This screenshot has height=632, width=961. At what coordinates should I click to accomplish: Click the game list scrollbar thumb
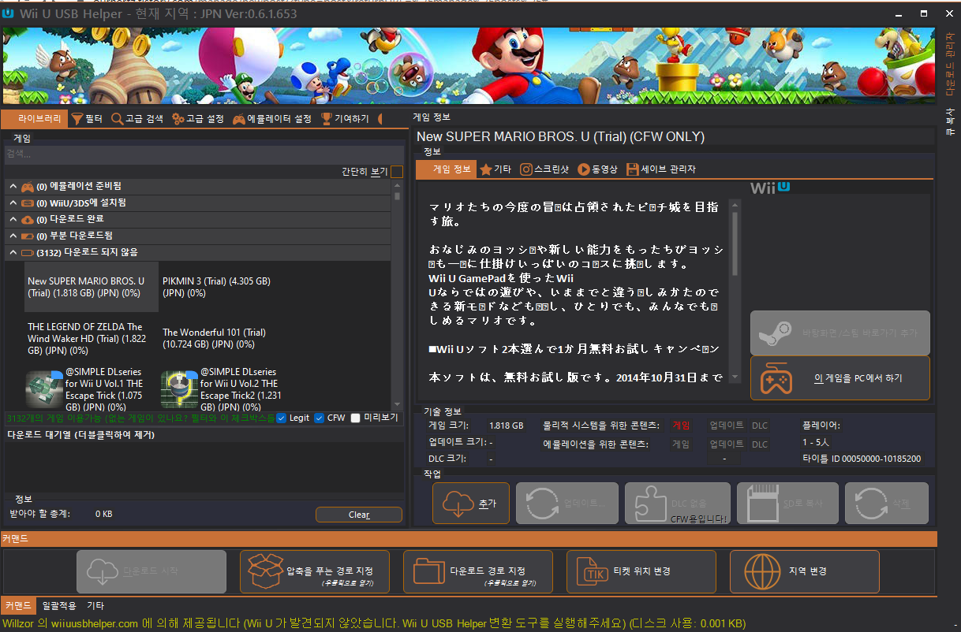[397, 195]
